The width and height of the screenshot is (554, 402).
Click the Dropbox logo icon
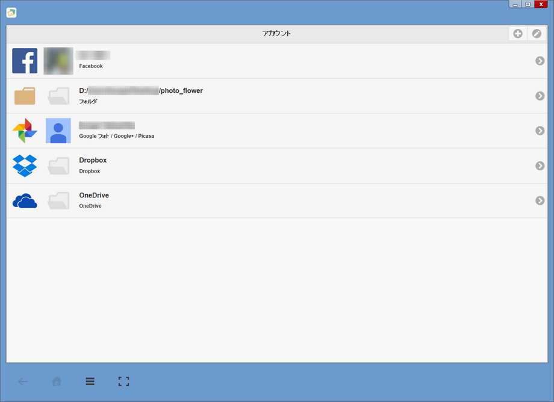(x=25, y=165)
